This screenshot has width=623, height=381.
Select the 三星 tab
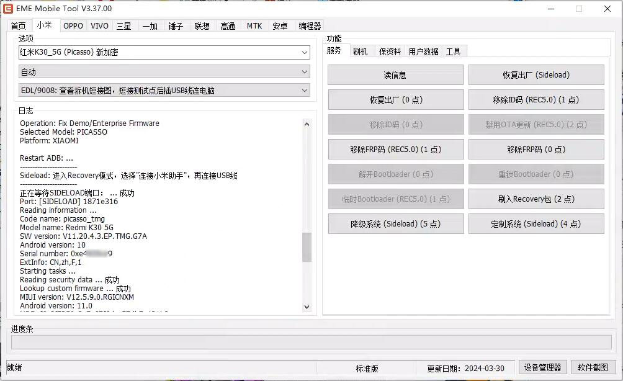tap(124, 26)
